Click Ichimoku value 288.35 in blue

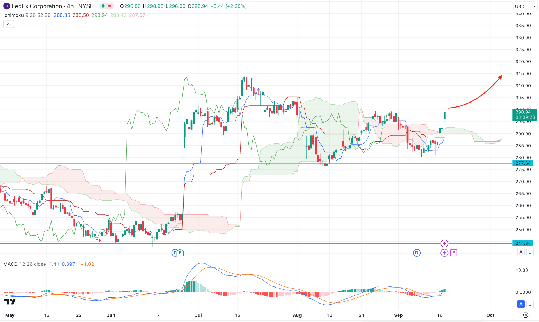click(62, 15)
